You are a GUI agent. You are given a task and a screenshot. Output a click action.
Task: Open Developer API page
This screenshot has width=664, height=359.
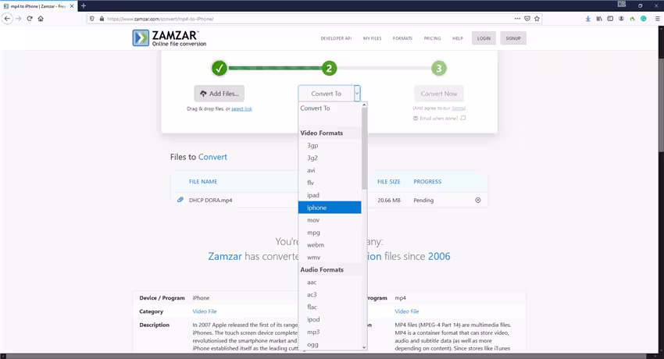(336, 38)
